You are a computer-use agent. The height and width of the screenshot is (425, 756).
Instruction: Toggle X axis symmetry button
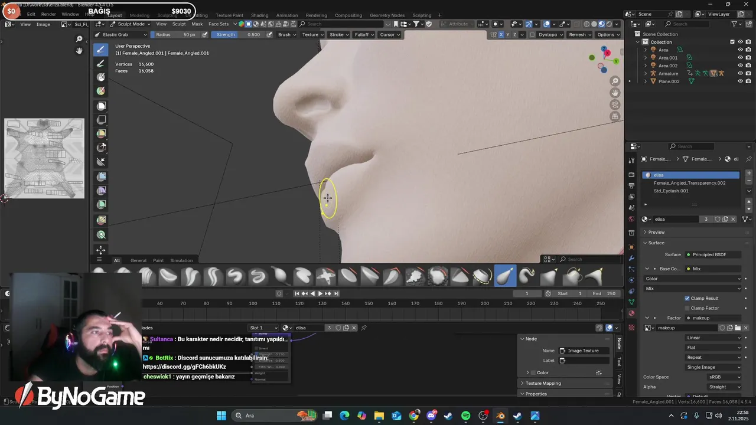[501, 34]
